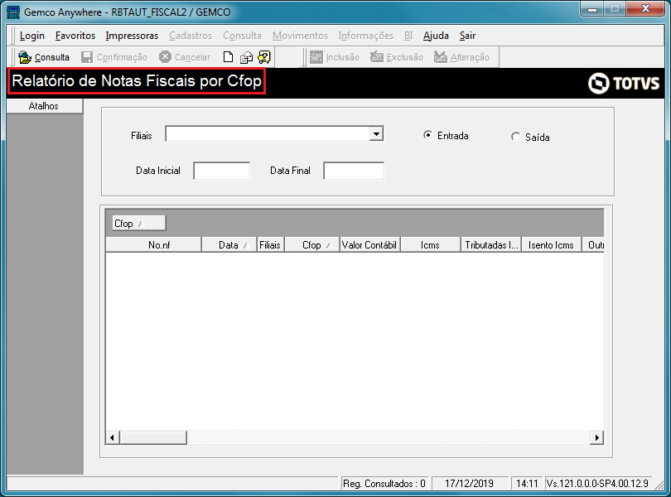The height and width of the screenshot is (497, 671).
Task: Click the Inclusão toolbar icon
Action: click(x=316, y=57)
